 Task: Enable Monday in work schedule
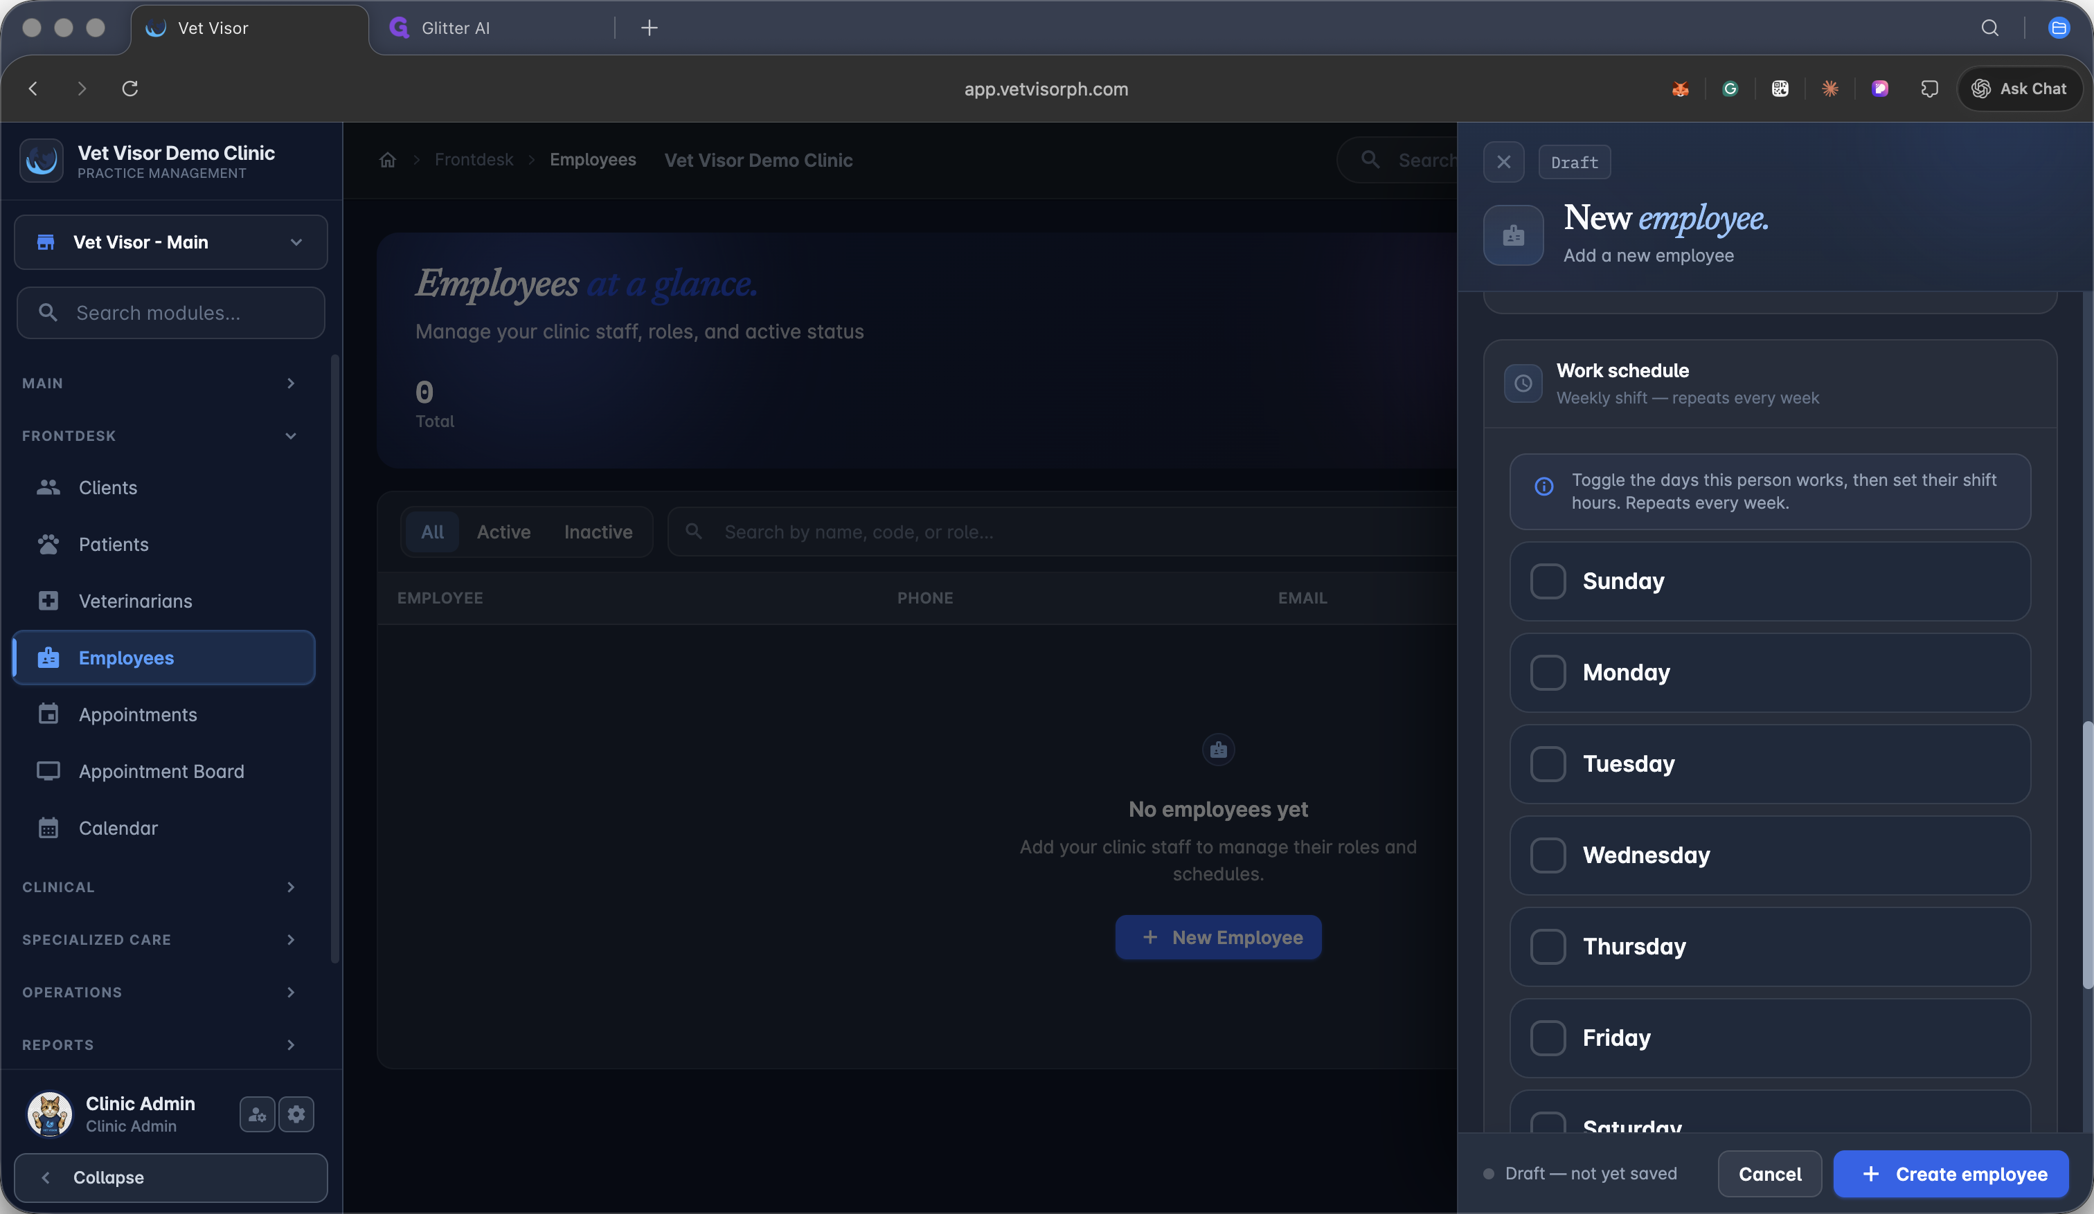click(1547, 673)
